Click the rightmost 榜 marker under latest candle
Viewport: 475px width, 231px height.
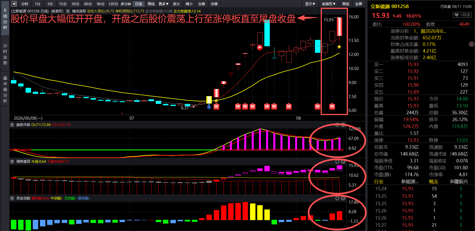click(332, 106)
